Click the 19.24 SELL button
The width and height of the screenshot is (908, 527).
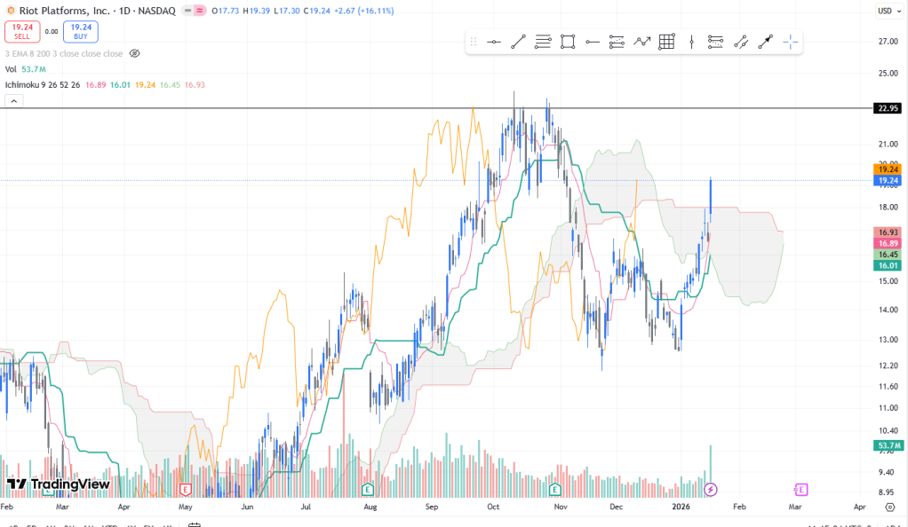click(x=22, y=32)
